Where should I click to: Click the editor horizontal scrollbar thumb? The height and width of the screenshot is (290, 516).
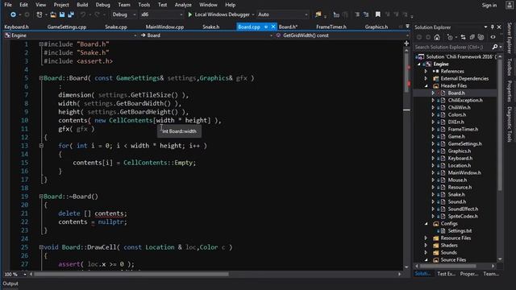131,274
